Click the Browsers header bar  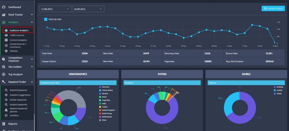pos(162,83)
